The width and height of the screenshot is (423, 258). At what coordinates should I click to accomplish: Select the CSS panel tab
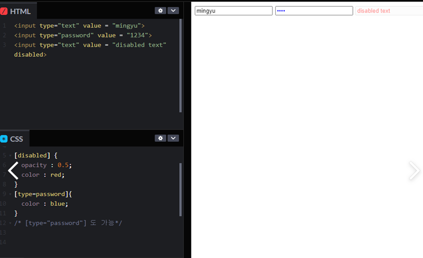tap(15, 139)
